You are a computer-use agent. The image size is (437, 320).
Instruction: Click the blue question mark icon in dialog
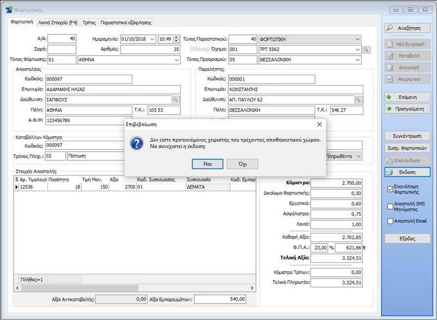coord(137,143)
